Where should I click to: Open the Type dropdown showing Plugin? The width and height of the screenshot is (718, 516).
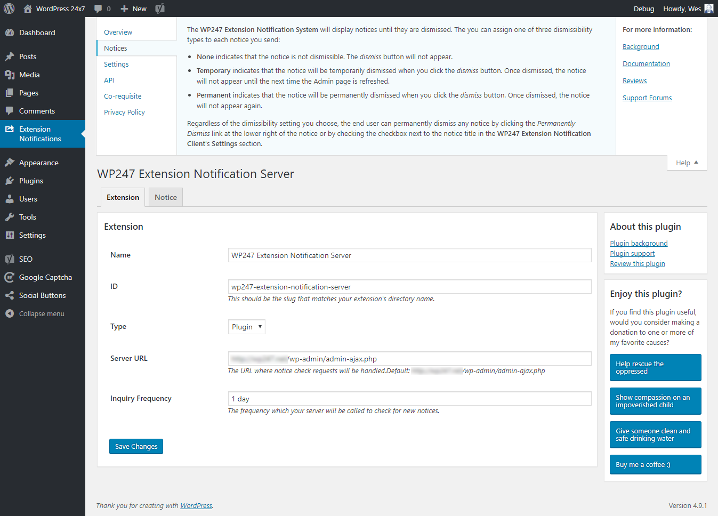[246, 327]
